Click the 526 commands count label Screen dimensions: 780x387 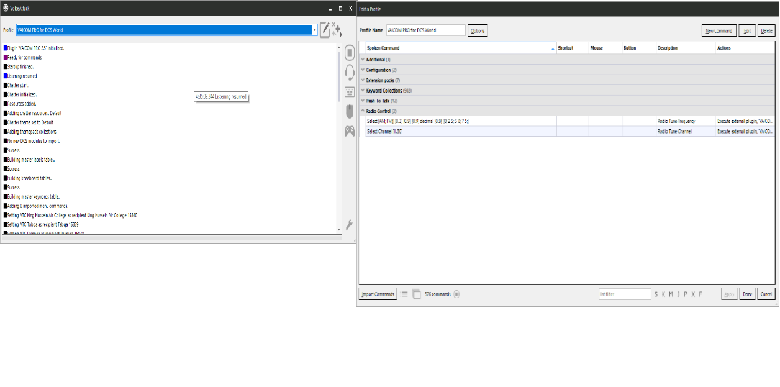point(438,294)
